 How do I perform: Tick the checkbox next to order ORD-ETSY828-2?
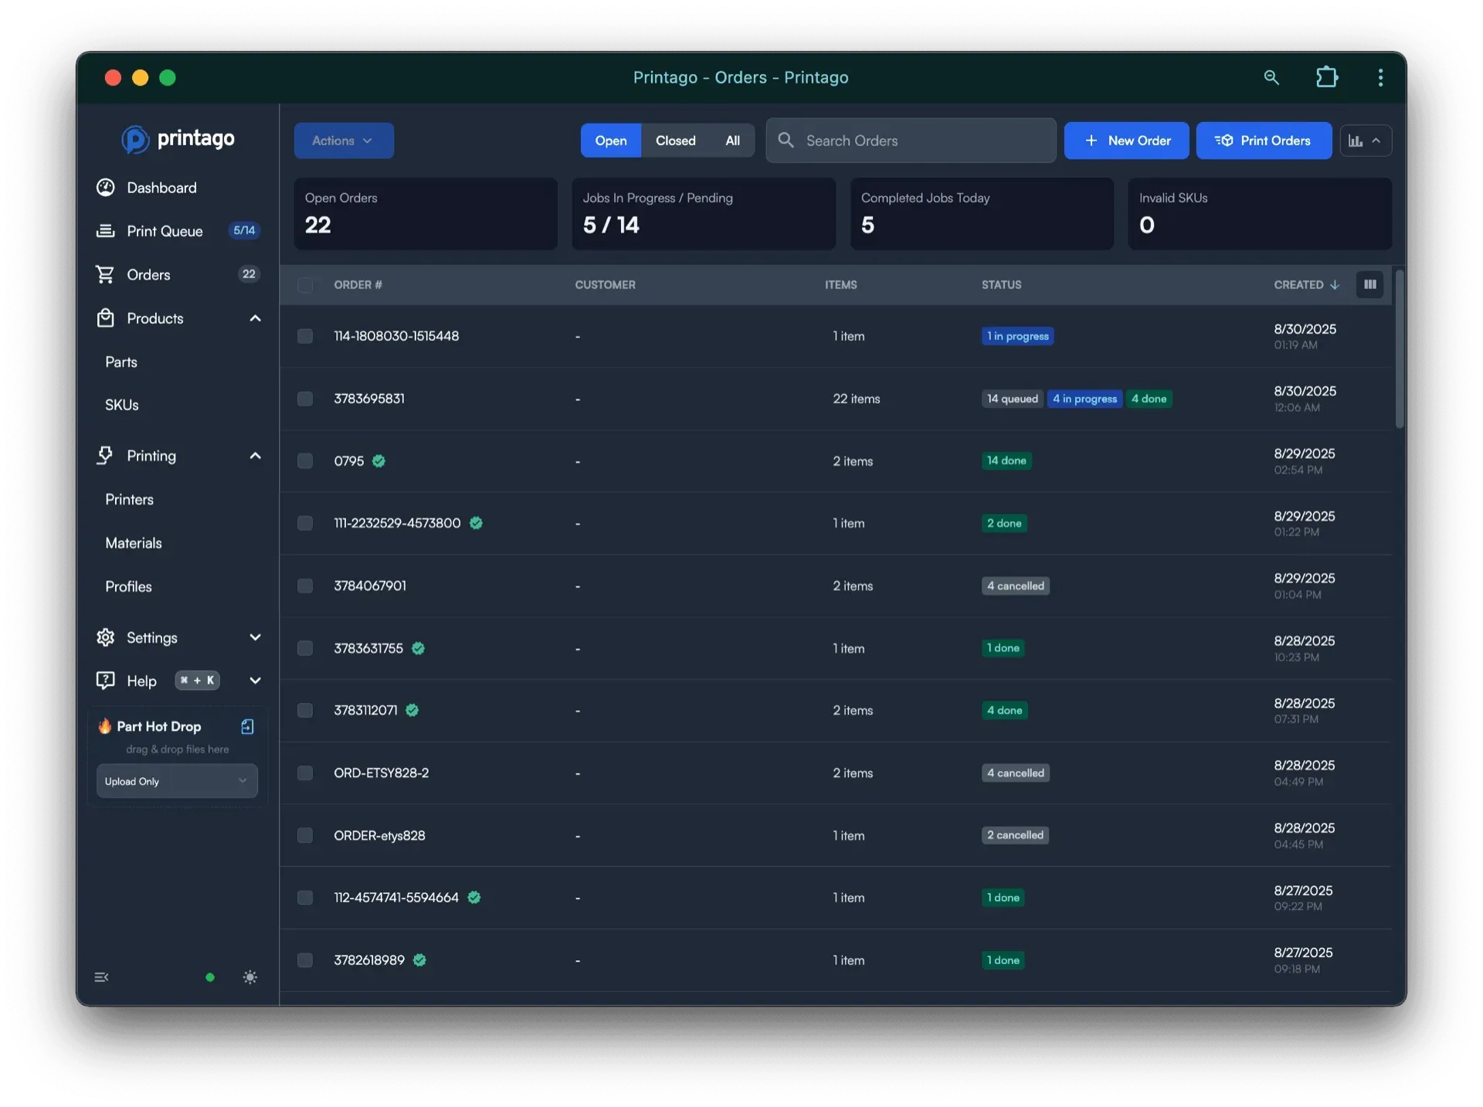[305, 773]
